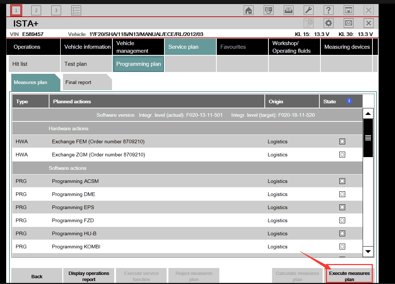The height and width of the screenshot is (284, 395).
Task: Click scroll down arrow of measures table
Action: [x=368, y=252]
